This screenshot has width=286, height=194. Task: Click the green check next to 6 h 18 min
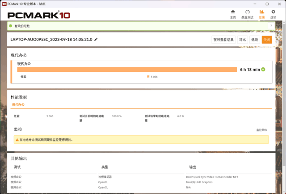[x=263, y=70]
